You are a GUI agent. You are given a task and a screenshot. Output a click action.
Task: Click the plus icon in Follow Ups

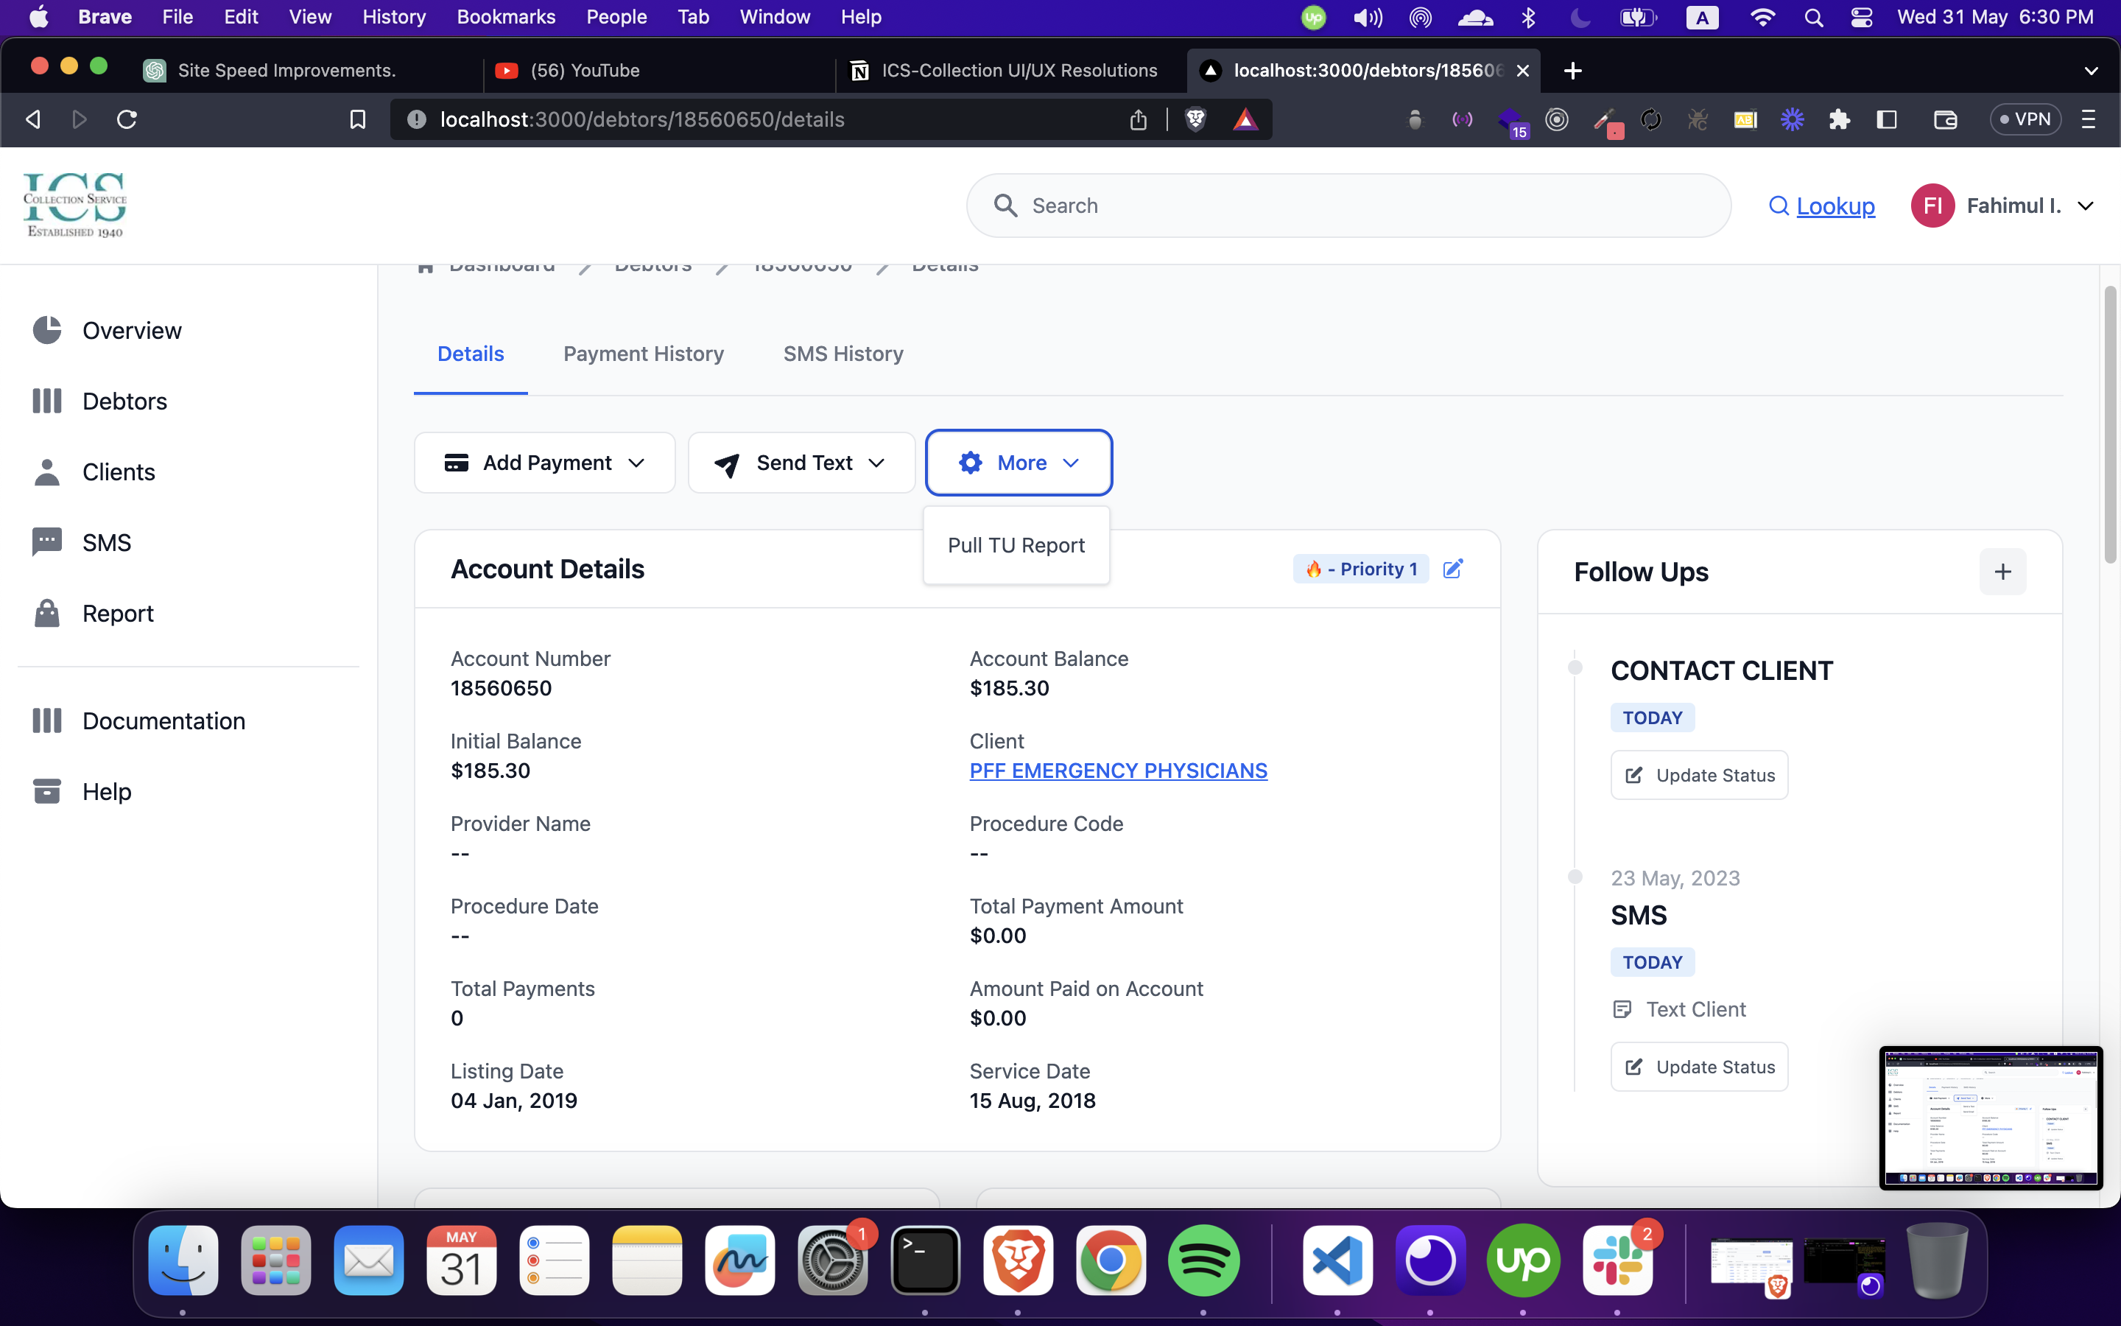click(2002, 572)
